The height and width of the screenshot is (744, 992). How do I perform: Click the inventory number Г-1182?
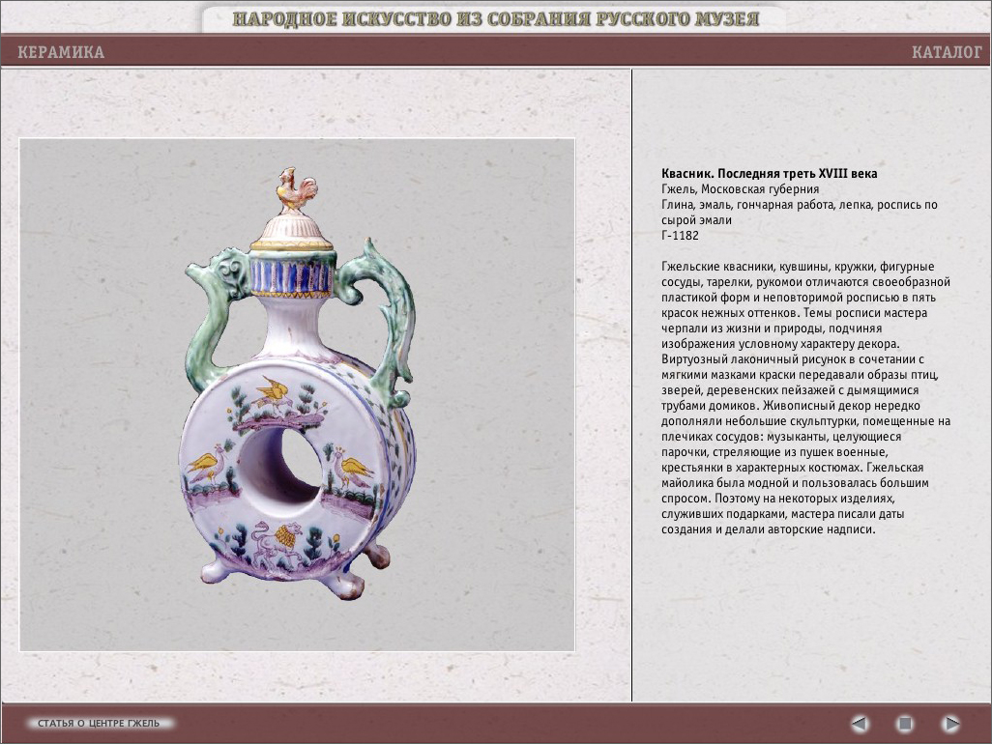pos(680,236)
